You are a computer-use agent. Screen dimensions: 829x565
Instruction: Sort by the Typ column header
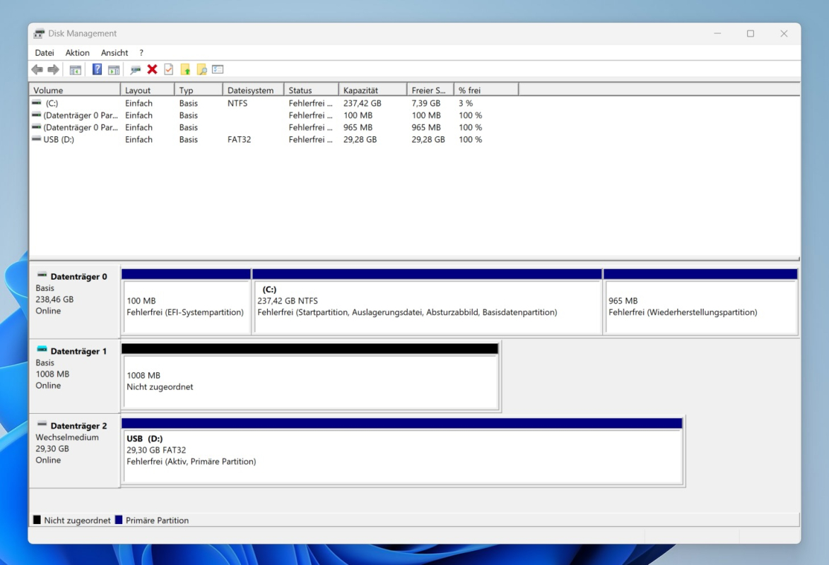(199, 90)
